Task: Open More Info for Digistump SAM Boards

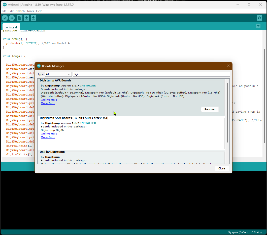Action: pos(48,137)
